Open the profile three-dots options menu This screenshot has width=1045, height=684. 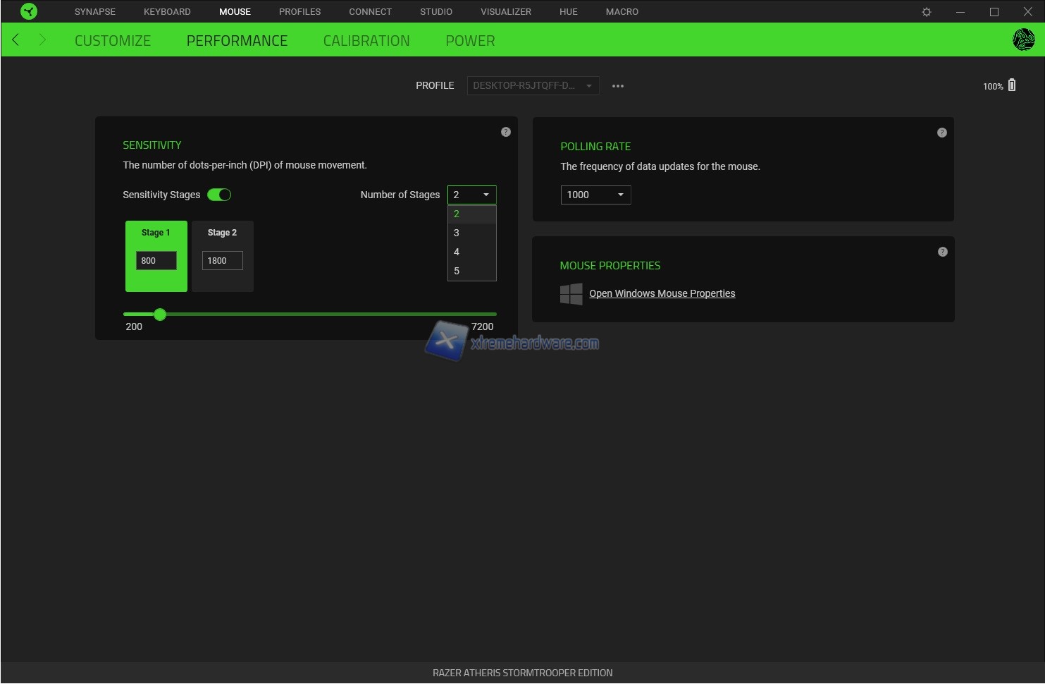tap(618, 86)
